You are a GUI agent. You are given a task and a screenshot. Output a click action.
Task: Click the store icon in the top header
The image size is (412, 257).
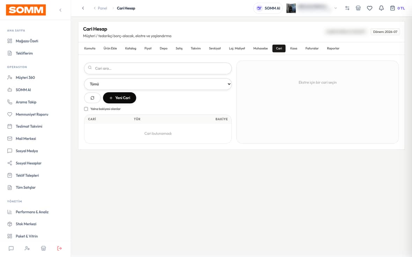click(x=358, y=8)
